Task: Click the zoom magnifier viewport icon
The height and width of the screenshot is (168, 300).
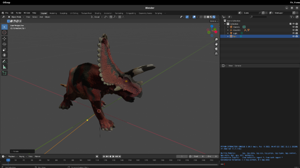Action: pyautogui.click(x=216, y=39)
